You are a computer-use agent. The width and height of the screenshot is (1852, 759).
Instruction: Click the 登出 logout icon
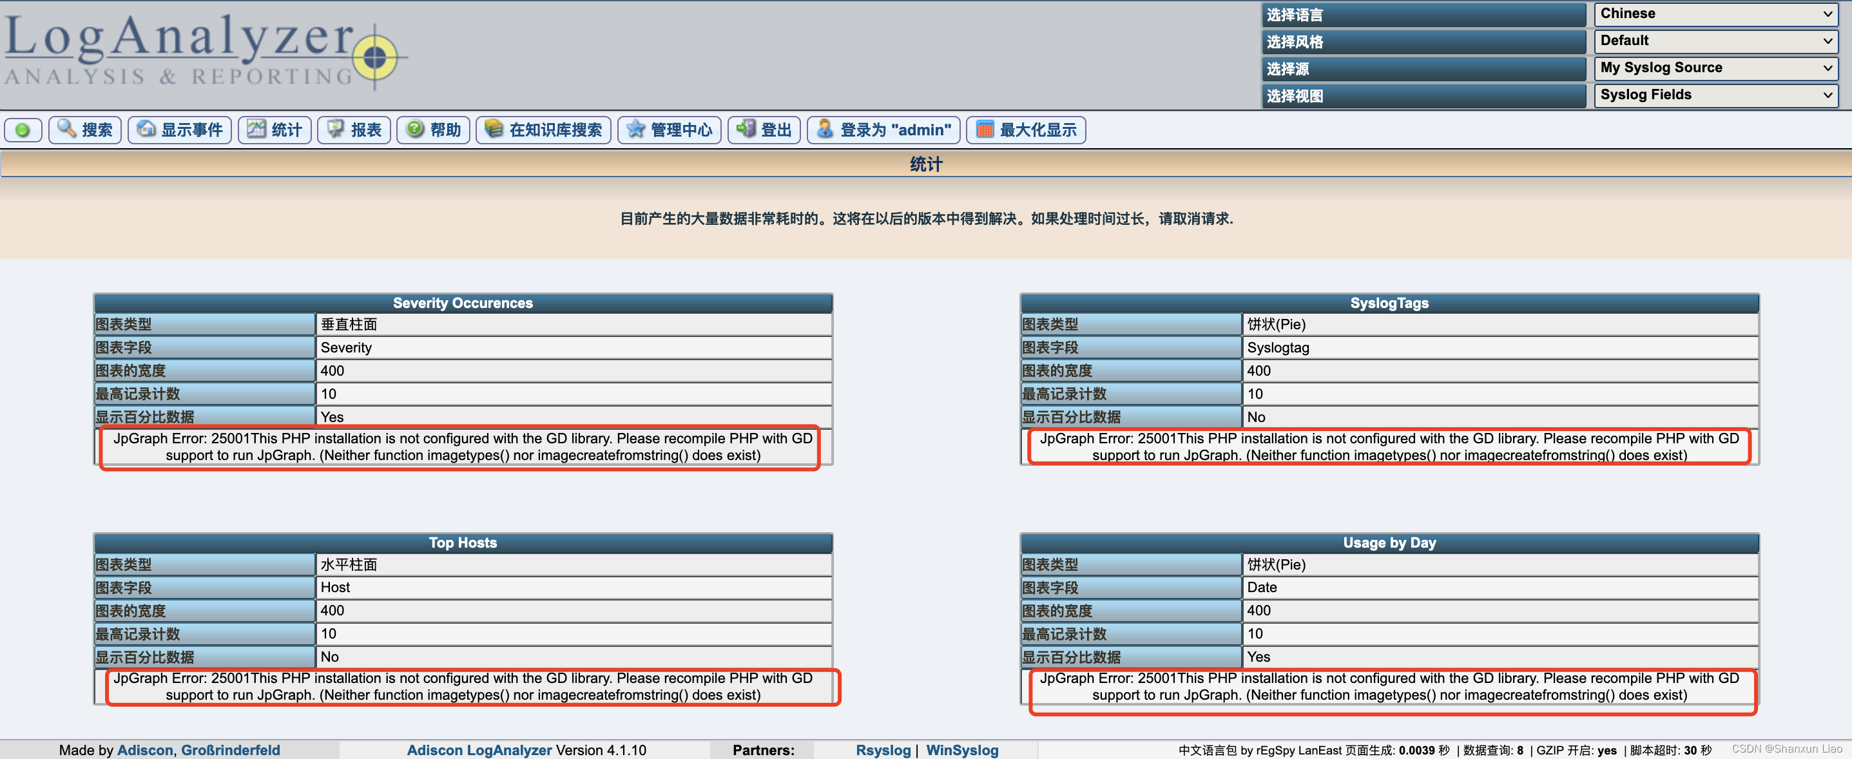tap(764, 130)
